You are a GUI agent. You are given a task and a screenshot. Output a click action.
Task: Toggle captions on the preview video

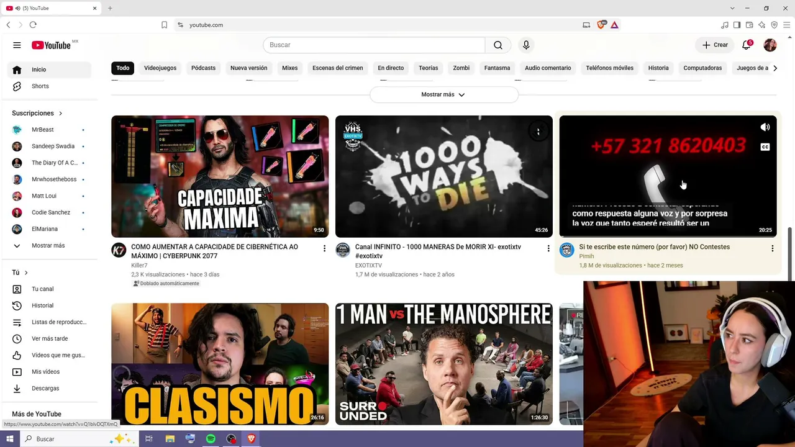765,147
